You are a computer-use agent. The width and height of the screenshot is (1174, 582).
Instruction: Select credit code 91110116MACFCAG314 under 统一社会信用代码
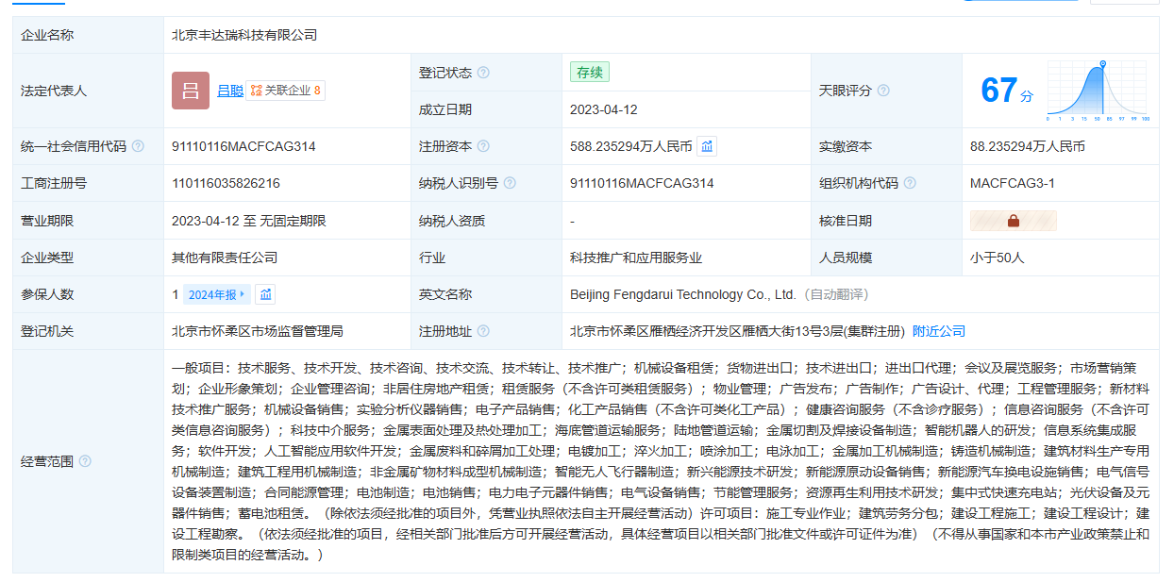coord(243,146)
